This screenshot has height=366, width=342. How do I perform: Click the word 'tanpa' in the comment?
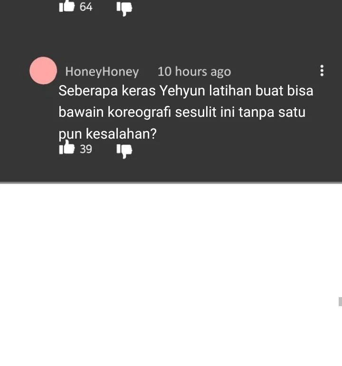(x=256, y=113)
